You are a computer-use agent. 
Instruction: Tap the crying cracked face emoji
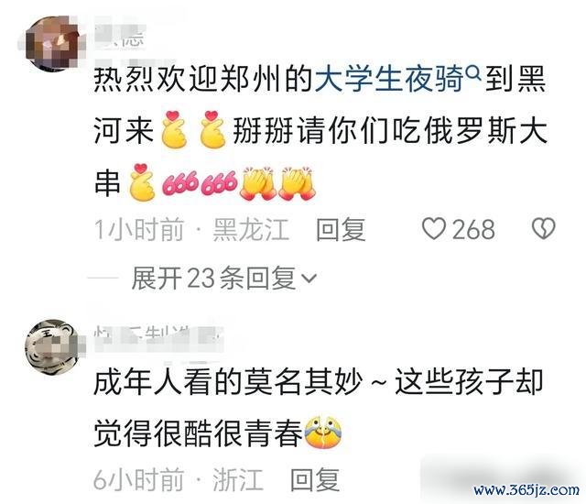click(323, 432)
